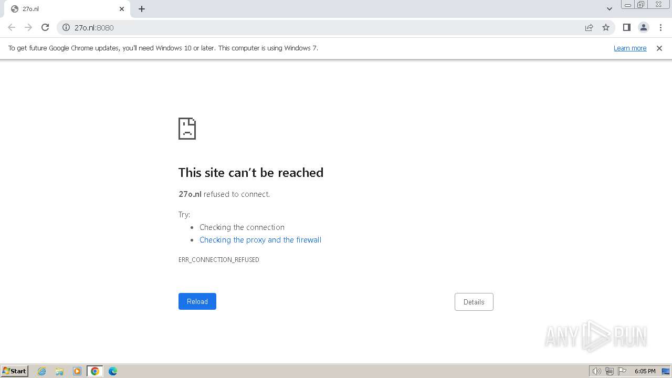This screenshot has width=672, height=378.
Task: Reload the page with the toolbar refresh icon
Action: pos(45,27)
